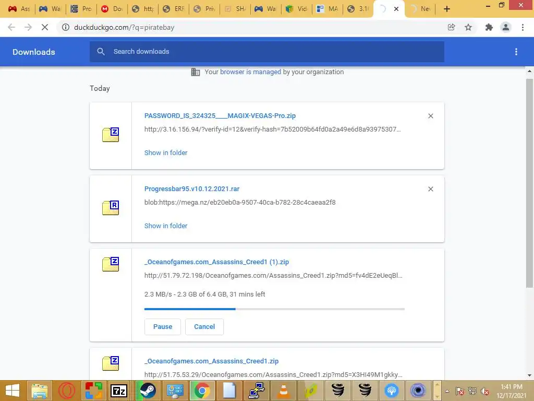Click the address bar URL duckduckgo.com

click(124, 27)
